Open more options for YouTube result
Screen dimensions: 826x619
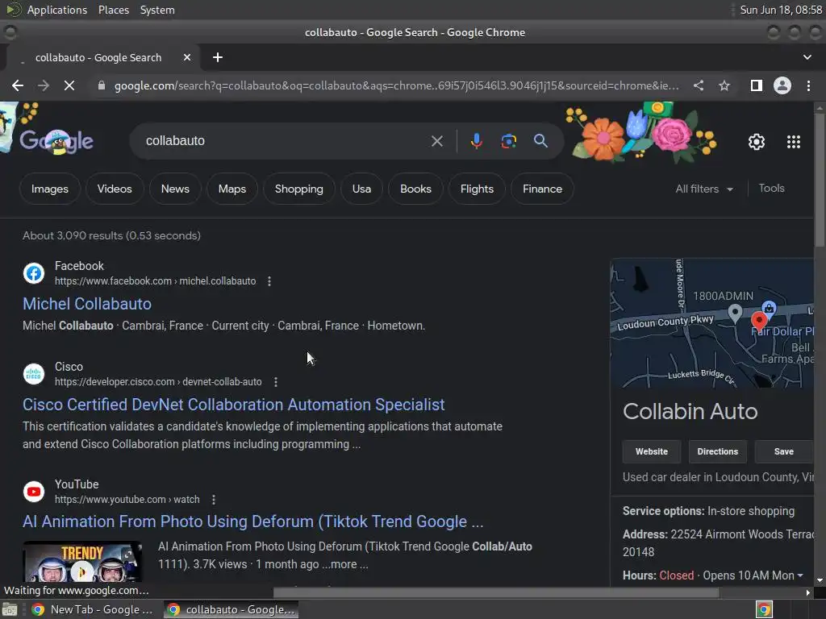pyautogui.click(x=213, y=500)
